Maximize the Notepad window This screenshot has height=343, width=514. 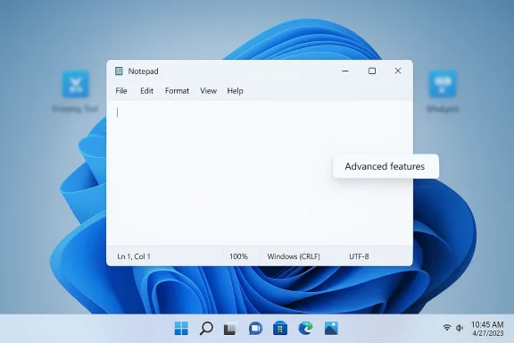372,71
